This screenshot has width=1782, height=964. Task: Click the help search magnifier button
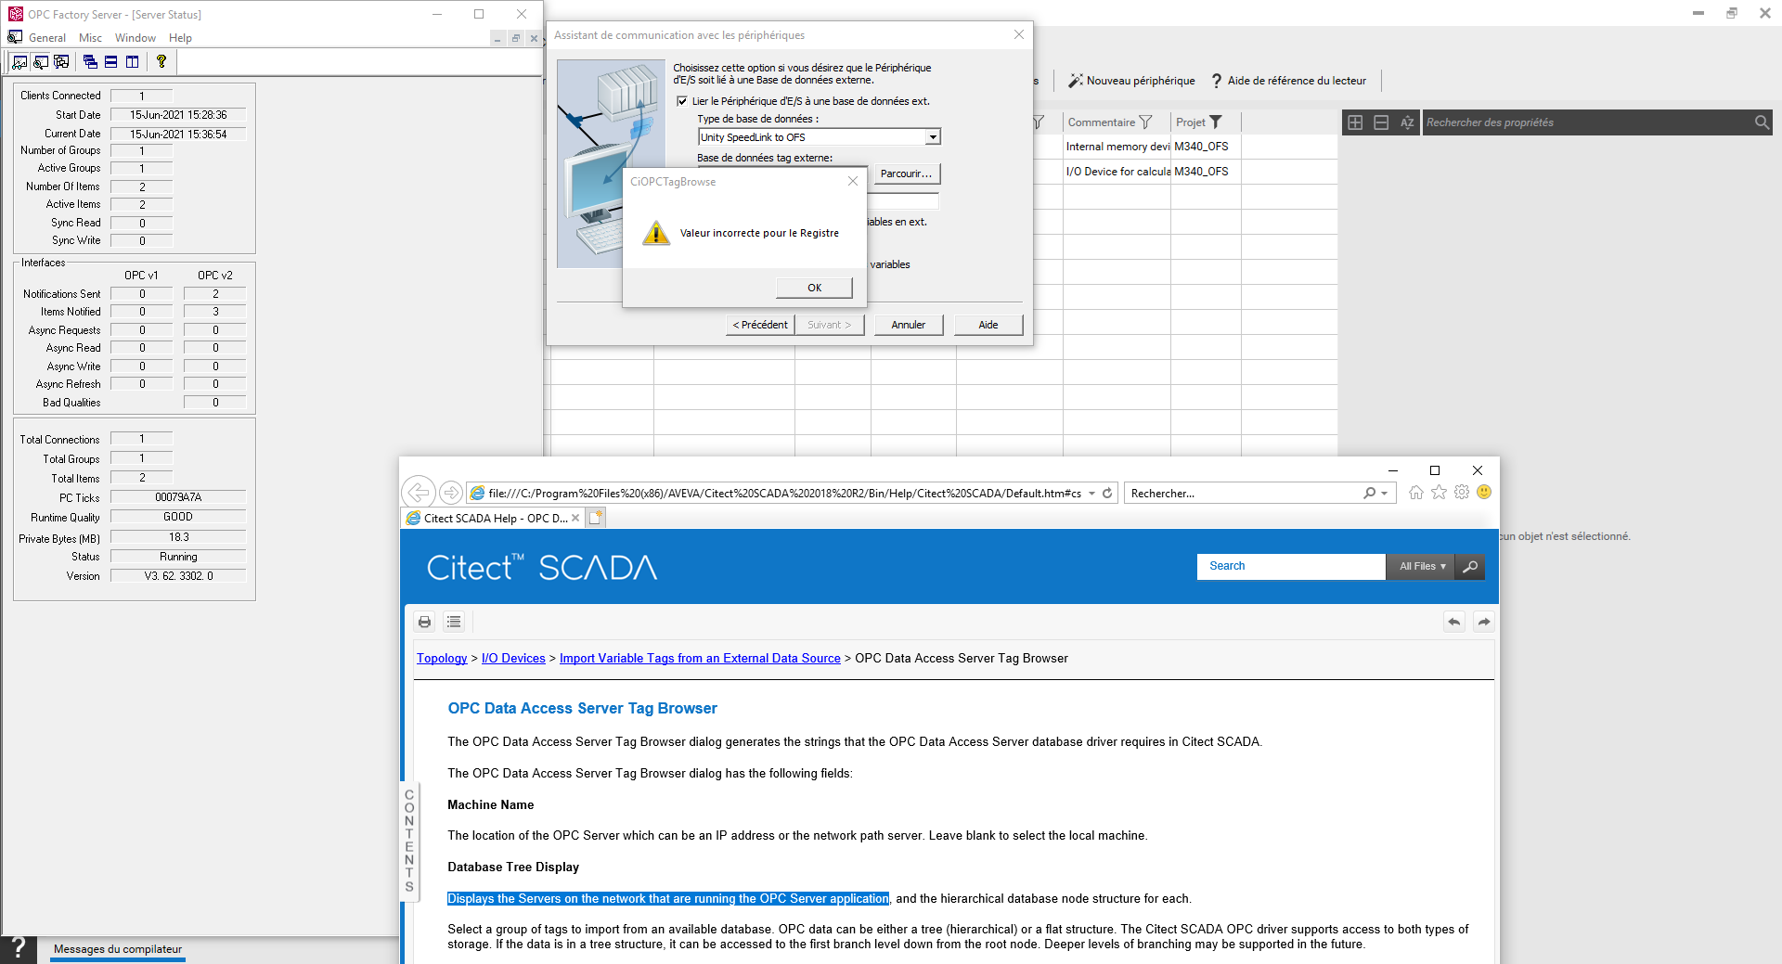coord(1470,566)
